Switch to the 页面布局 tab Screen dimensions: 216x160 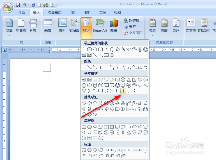[55, 13]
